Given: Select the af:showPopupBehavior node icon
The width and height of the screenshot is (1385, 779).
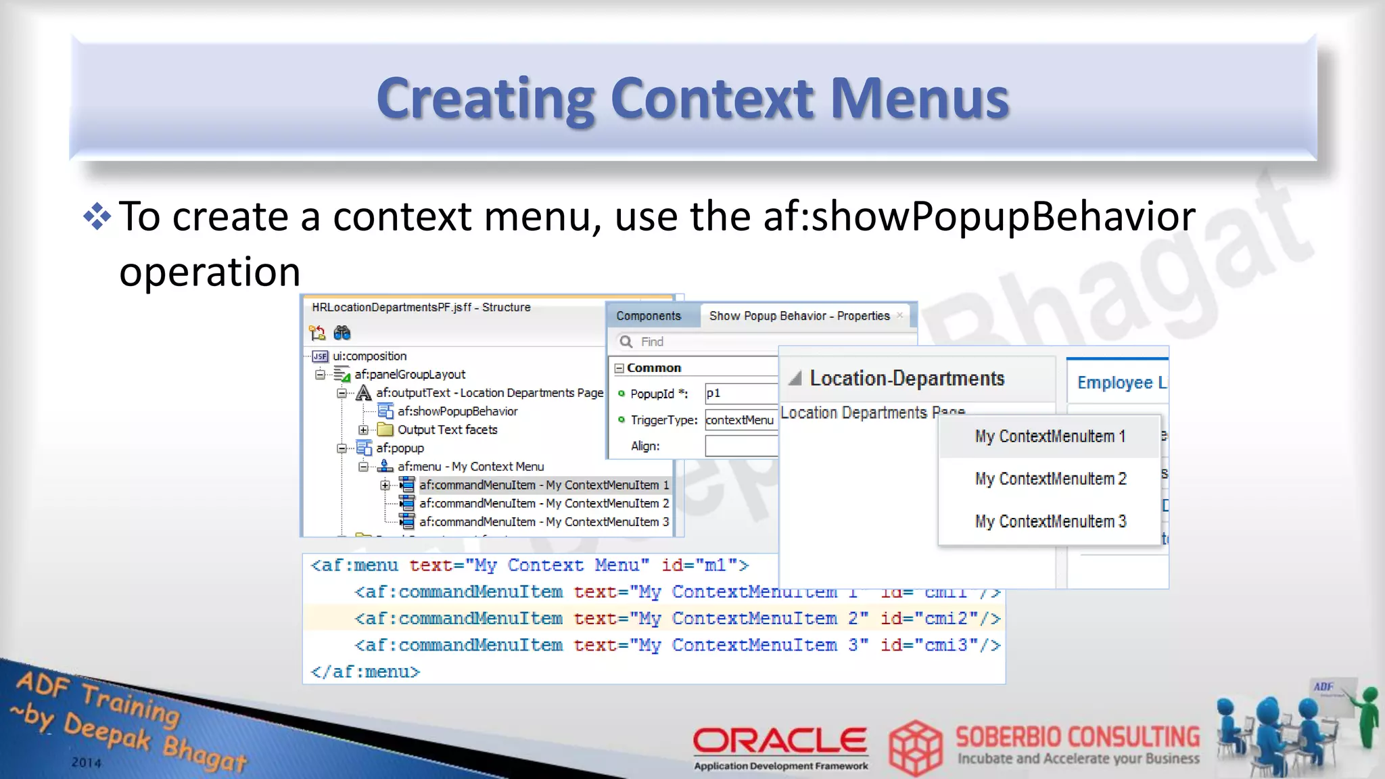Looking at the screenshot, I should [385, 411].
